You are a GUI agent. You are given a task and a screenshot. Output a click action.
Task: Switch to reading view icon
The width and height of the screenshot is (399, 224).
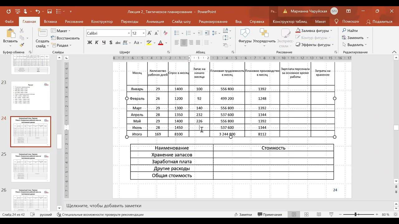[319, 215]
